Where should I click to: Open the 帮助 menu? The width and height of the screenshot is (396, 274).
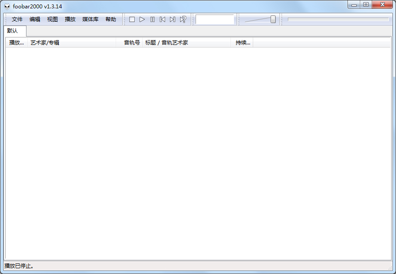coord(111,19)
